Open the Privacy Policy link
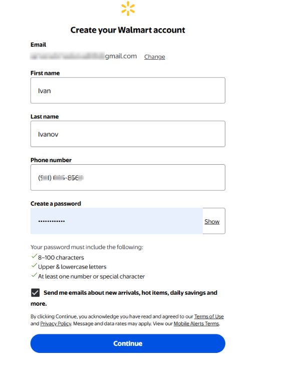 coord(56,324)
